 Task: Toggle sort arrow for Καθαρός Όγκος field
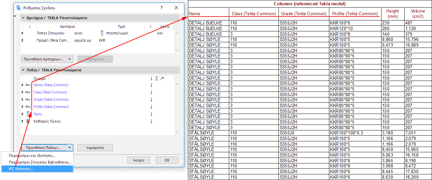pyautogui.click(x=151, y=121)
